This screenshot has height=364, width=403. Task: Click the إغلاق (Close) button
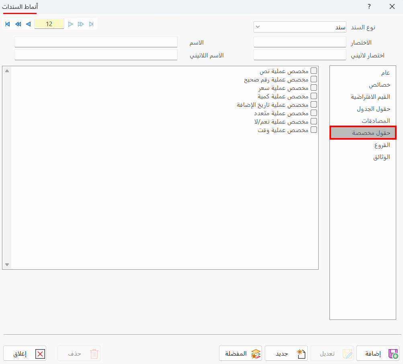point(25,354)
